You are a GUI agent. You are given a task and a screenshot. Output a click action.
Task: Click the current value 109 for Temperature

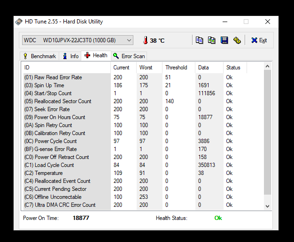pyautogui.click(x=118, y=173)
